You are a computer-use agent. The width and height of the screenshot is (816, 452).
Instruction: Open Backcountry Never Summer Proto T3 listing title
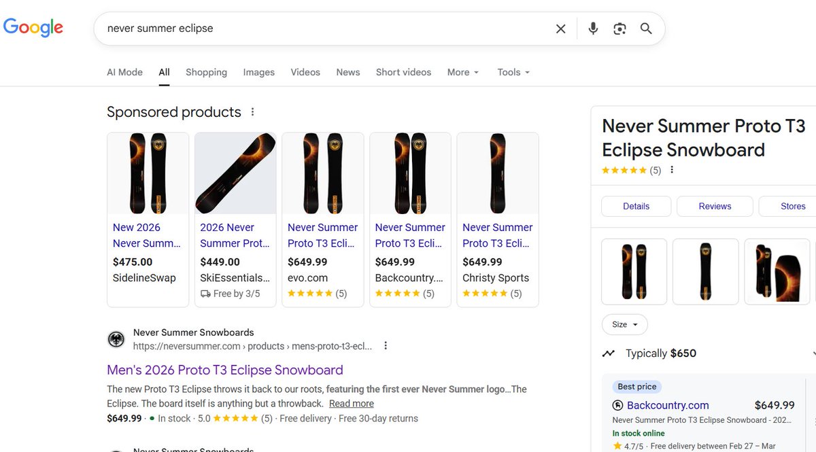(x=410, y=235)
